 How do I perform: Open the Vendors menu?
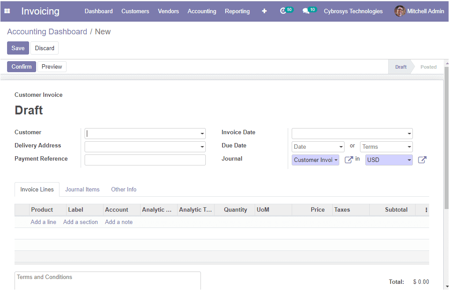[168, 11]
